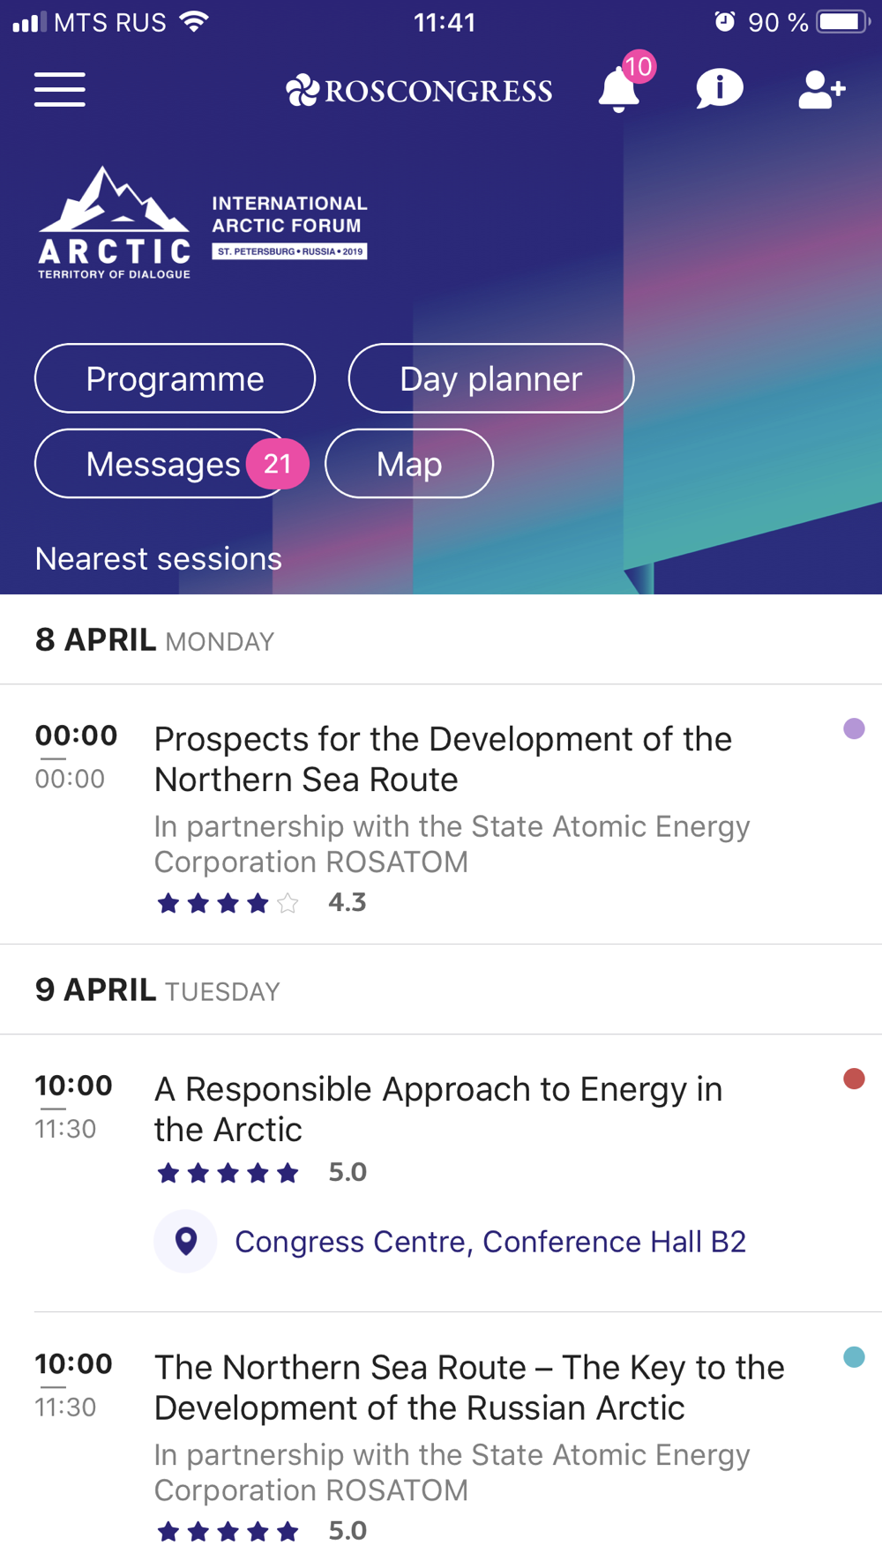Tap the location pin icon
The image size is (882, 1568).
pos(185,1241)
